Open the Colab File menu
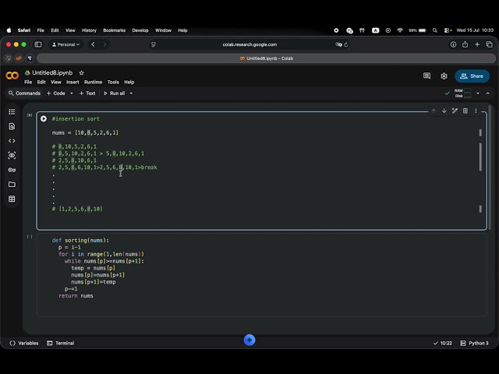The width and height of the screenshot is (499, 374). tap(28, 82)
